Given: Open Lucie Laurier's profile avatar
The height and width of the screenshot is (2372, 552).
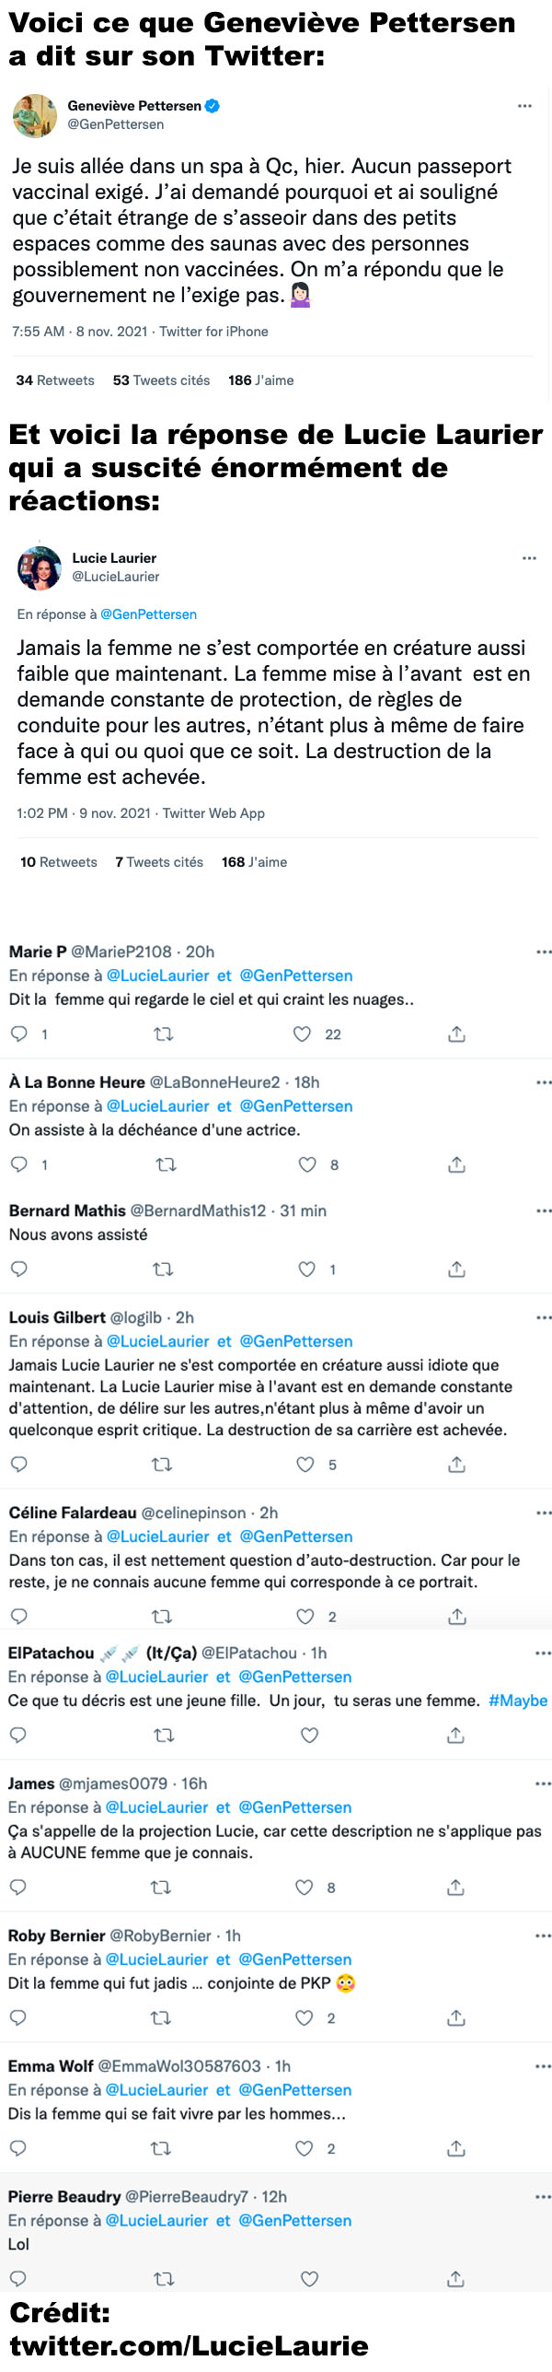Looking at the screenshot, I should [40, 568].
